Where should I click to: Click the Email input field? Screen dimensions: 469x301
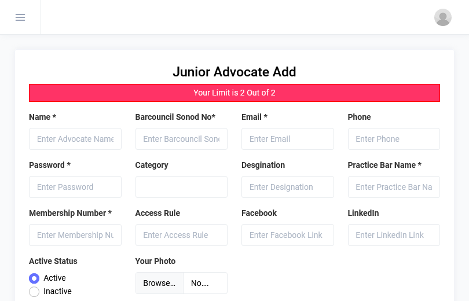(288, 139)
